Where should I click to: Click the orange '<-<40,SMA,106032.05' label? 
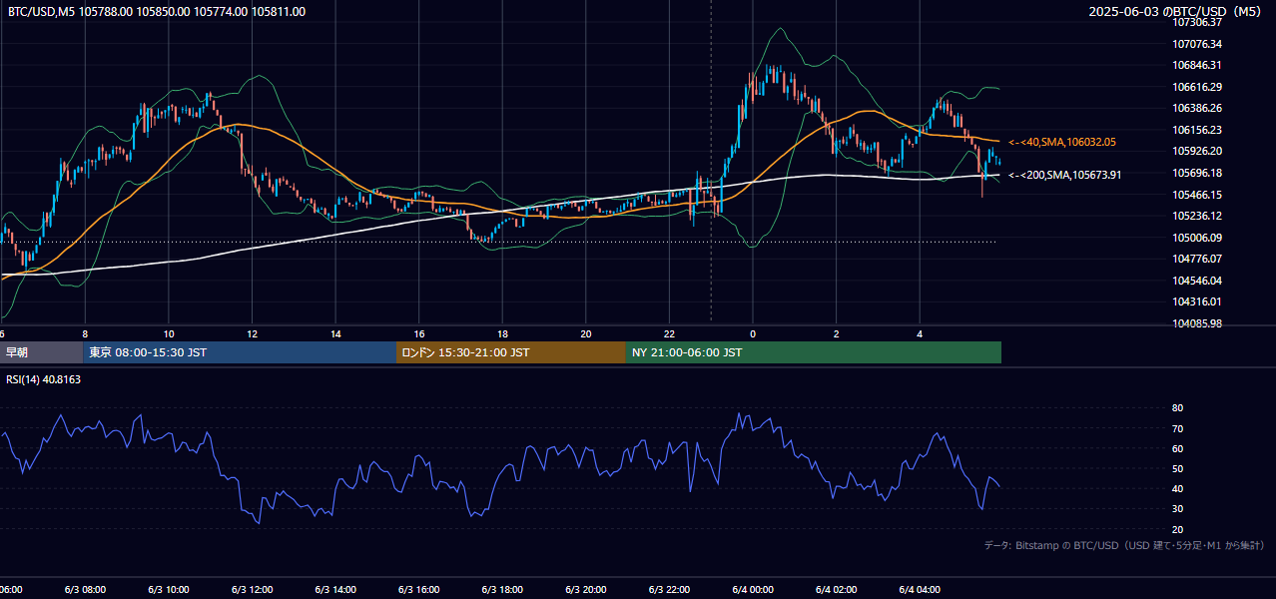coord(1062,143)
